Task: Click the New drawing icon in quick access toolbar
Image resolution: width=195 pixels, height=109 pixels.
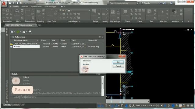Action: tap(10, 3)
